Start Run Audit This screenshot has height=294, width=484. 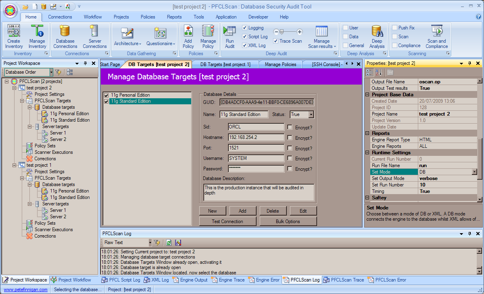229,36
